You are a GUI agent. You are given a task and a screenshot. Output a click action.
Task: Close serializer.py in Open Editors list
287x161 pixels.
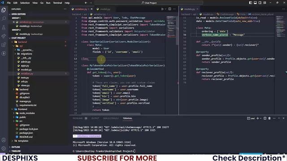[14, 22]
